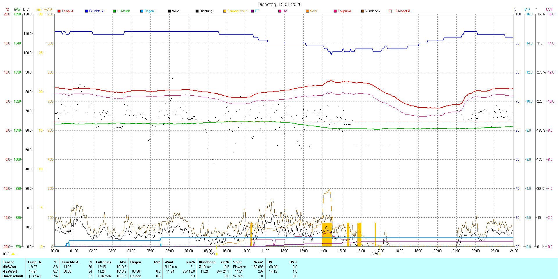Click the hollow red 1.6 Monat-Ø legend box
Screen dimensions: 558x279
click(x=390, y=11)
